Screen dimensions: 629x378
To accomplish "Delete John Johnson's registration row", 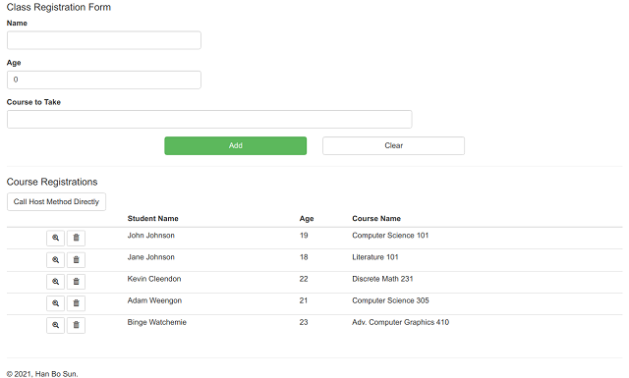I will (76, 239).
